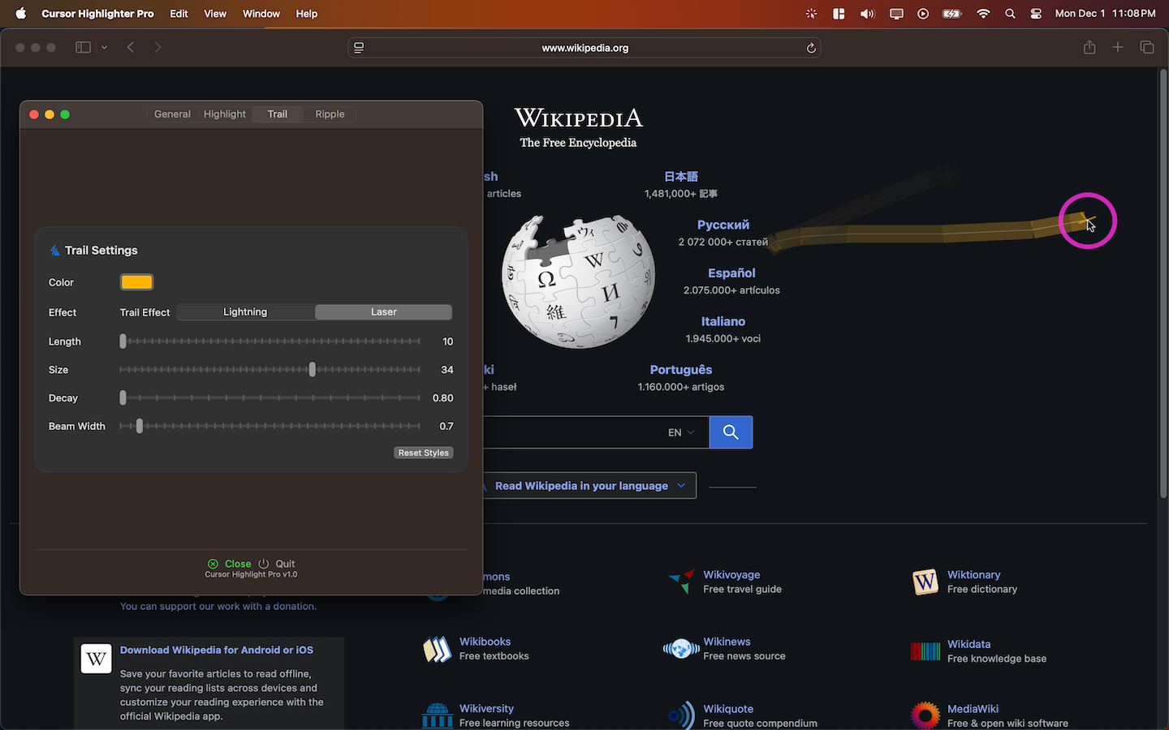Screen dimensions: 1169x730
Task: Choose the Lightning trail effect
Action: 245,312
